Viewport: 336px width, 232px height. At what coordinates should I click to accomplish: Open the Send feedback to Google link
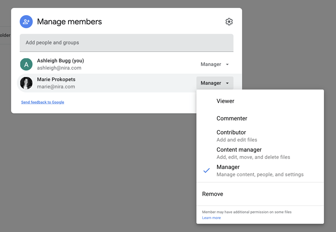pos(42,102)
